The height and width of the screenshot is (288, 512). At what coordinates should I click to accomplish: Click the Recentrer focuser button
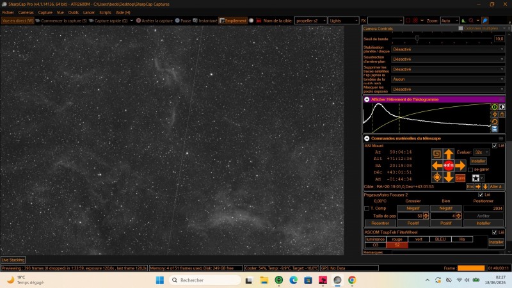380,223
